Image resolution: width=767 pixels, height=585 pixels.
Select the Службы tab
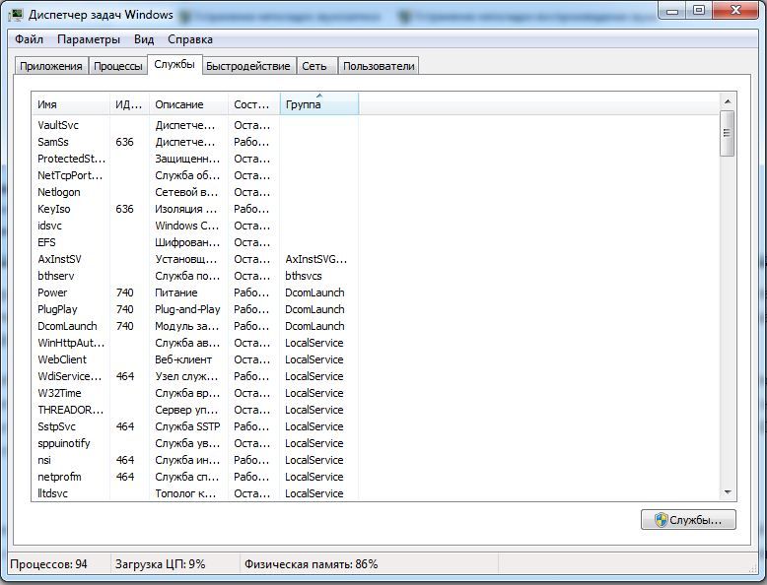(x=174, y=65)
